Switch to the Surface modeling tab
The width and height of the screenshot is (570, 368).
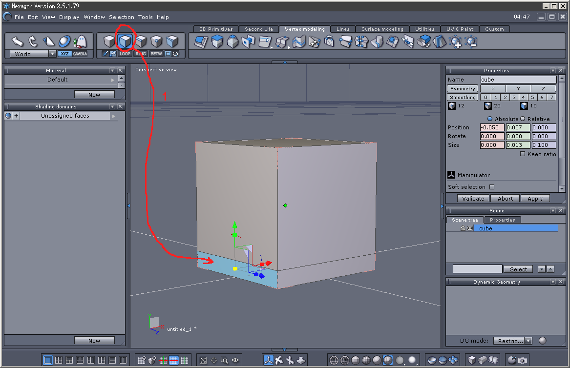click(382, 29)
